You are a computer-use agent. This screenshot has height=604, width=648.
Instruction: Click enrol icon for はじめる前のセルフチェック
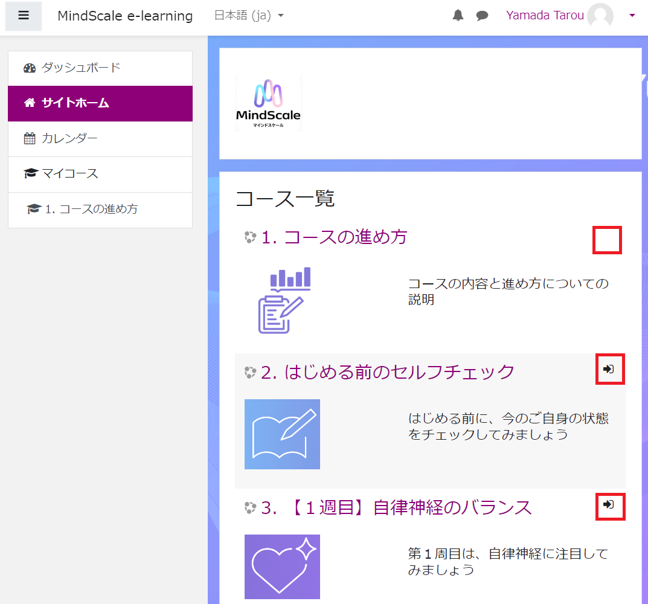[x=608, y=369]
